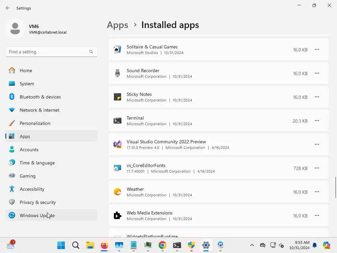Open the Home settings page
This screenshot has width=337, height=253.
[x=51, y=70]
